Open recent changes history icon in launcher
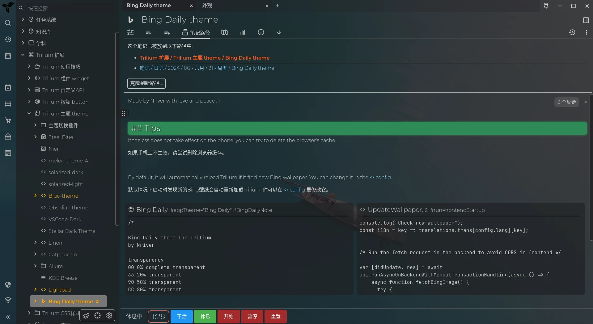 pyautogui.click(x=8, y=39)
